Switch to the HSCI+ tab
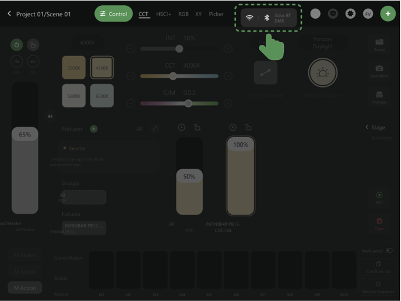This screenshot has width=401, height=301. click(164, 14)
